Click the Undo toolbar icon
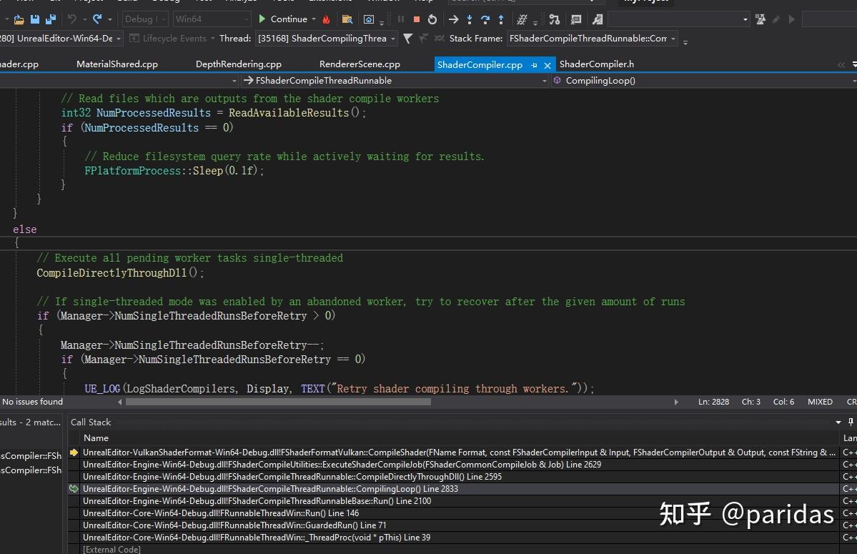This screenshot has width=857, height=554. 71,19
